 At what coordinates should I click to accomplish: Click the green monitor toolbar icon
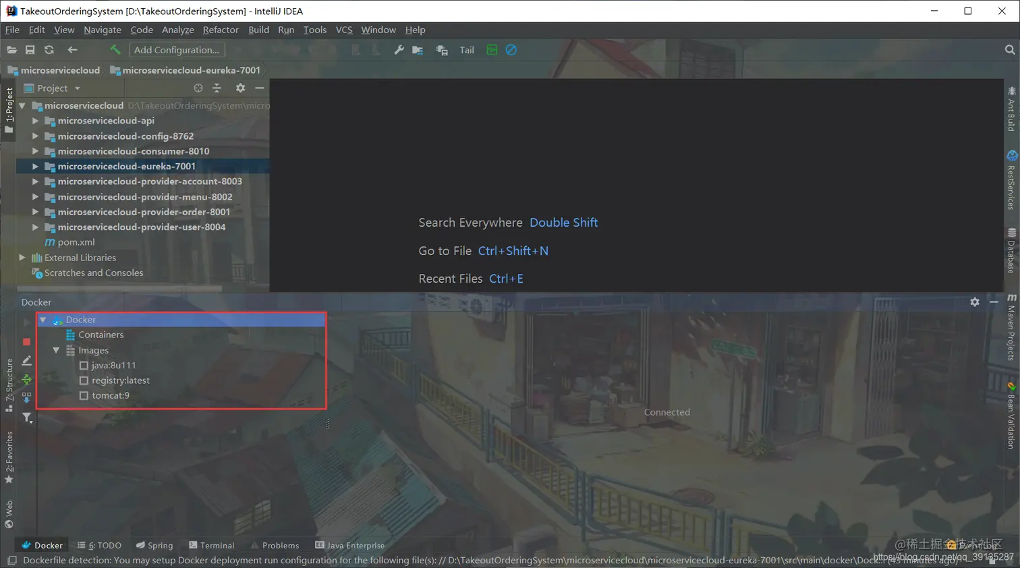(x=492, y=50)
